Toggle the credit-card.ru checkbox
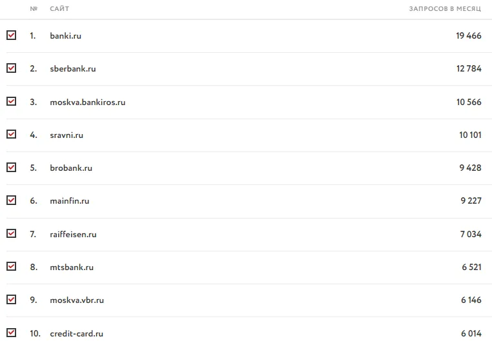Screen dimensions: 492x341 [x=11, y=332]
